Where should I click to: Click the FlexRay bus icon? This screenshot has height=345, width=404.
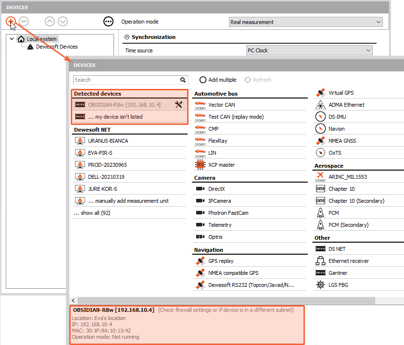(200, 141)
